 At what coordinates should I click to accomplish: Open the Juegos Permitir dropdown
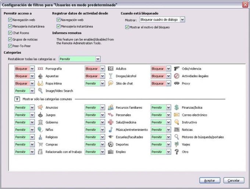25,115
